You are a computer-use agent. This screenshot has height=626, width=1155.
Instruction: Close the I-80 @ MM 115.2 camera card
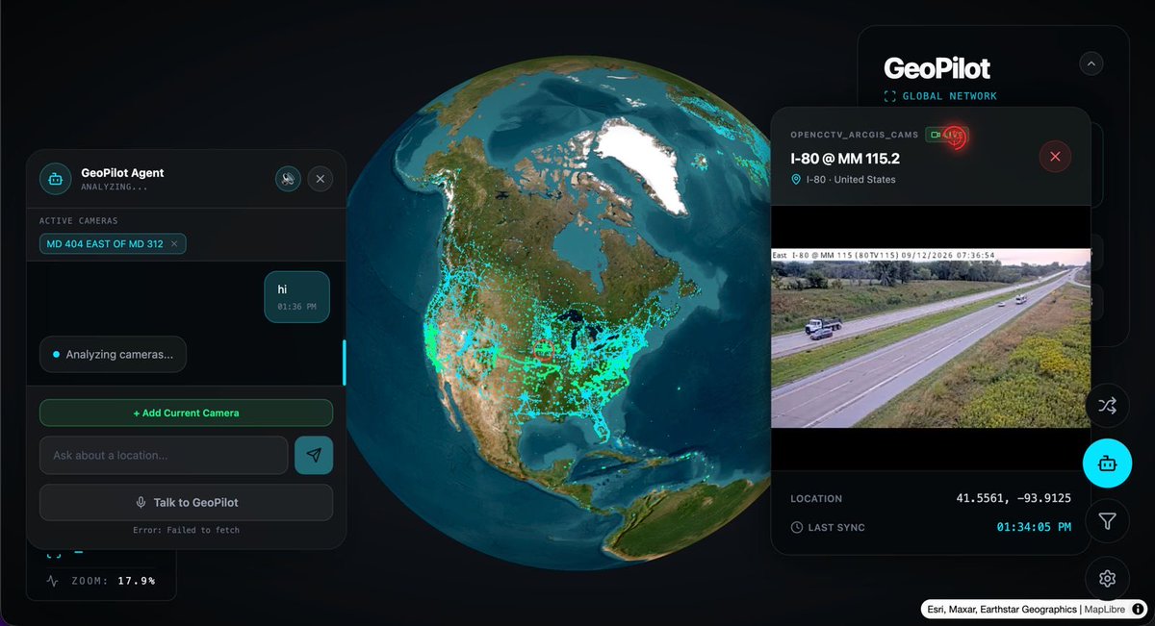pos(1055,157)
